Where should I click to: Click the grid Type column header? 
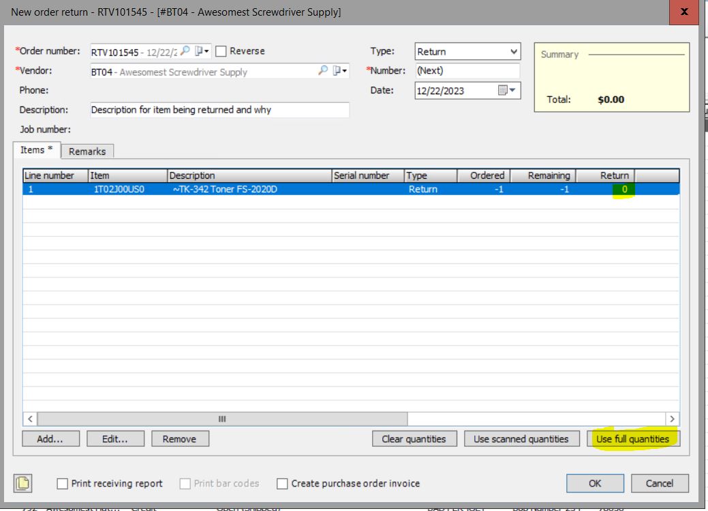431,175
